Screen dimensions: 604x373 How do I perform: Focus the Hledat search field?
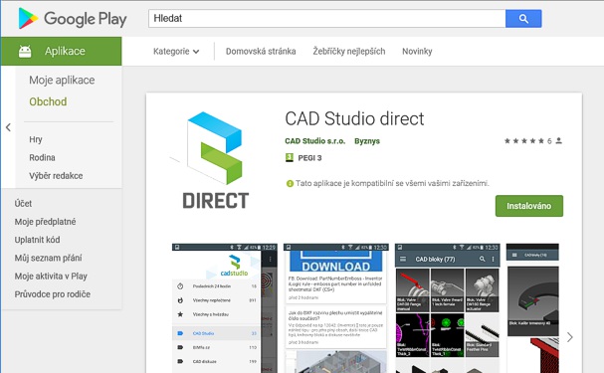(x=327, y=19)
